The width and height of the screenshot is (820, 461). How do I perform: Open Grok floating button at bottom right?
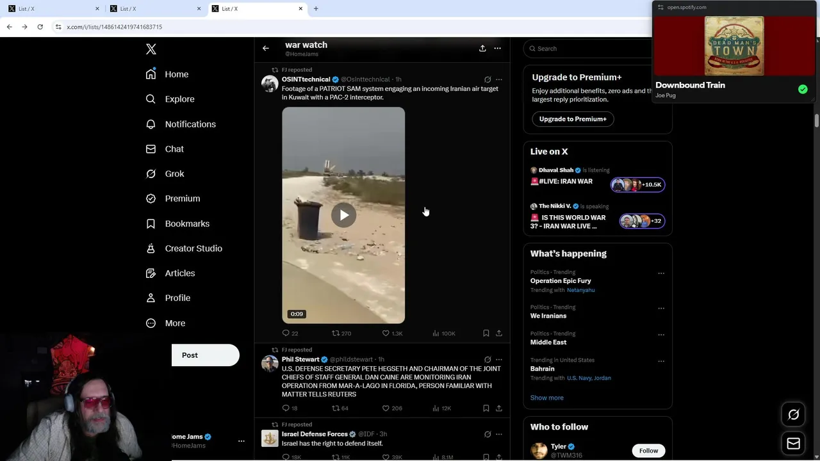coord(793,415)
